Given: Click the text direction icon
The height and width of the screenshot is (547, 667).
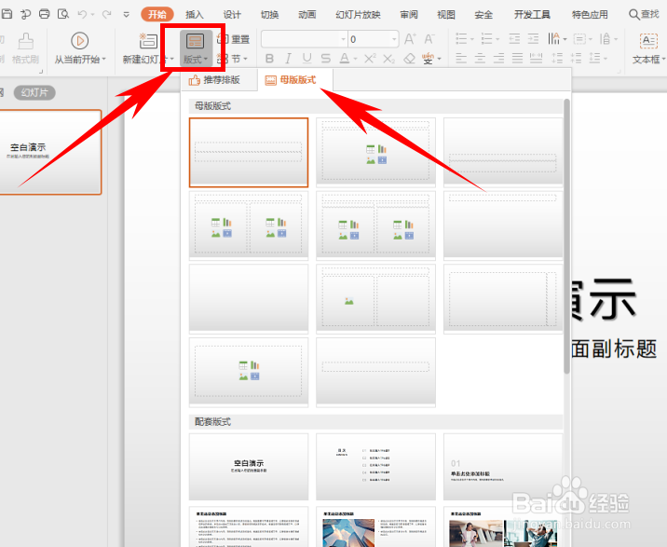Looking at the screenshot, I should 553,39.
